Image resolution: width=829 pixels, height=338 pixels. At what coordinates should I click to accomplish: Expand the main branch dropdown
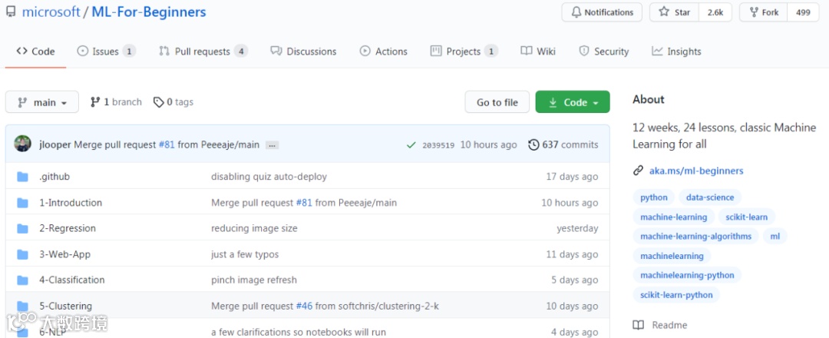click(x=42, y=102)
